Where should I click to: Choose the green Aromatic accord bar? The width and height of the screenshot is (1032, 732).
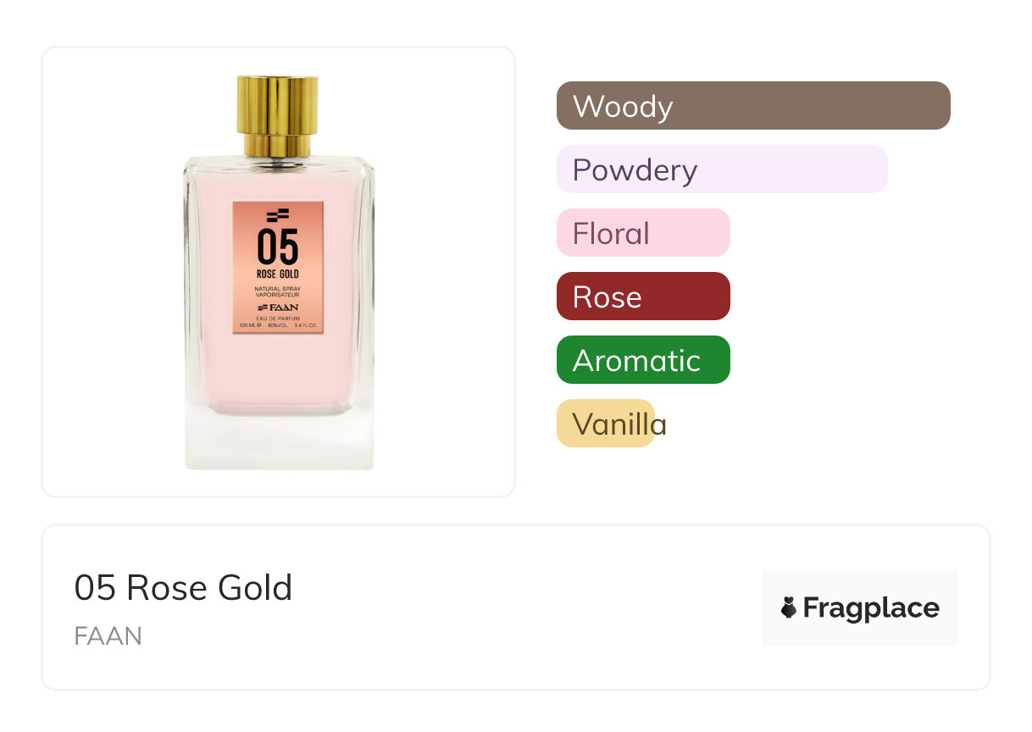[642, 360]
